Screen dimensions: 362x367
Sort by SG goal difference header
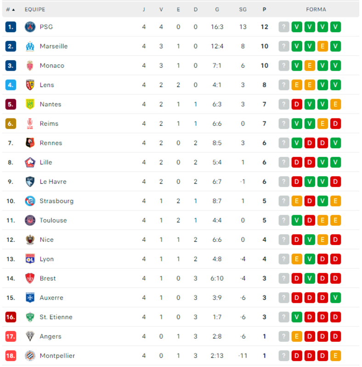[x=243, y=10]
